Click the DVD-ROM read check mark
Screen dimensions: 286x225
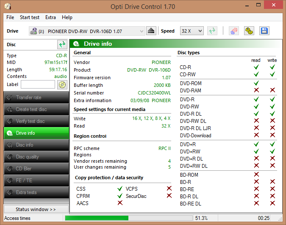(x=256, y=83)
